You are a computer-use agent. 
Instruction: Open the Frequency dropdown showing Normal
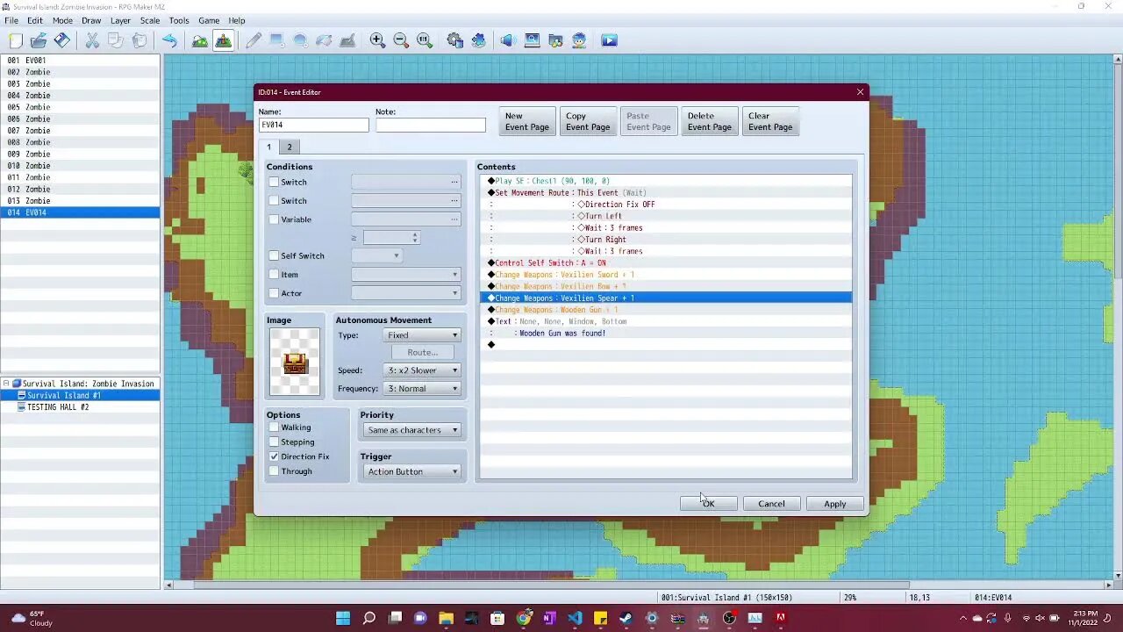point(422,388)
